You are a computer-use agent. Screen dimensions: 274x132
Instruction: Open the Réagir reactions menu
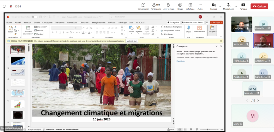(180, 6)
